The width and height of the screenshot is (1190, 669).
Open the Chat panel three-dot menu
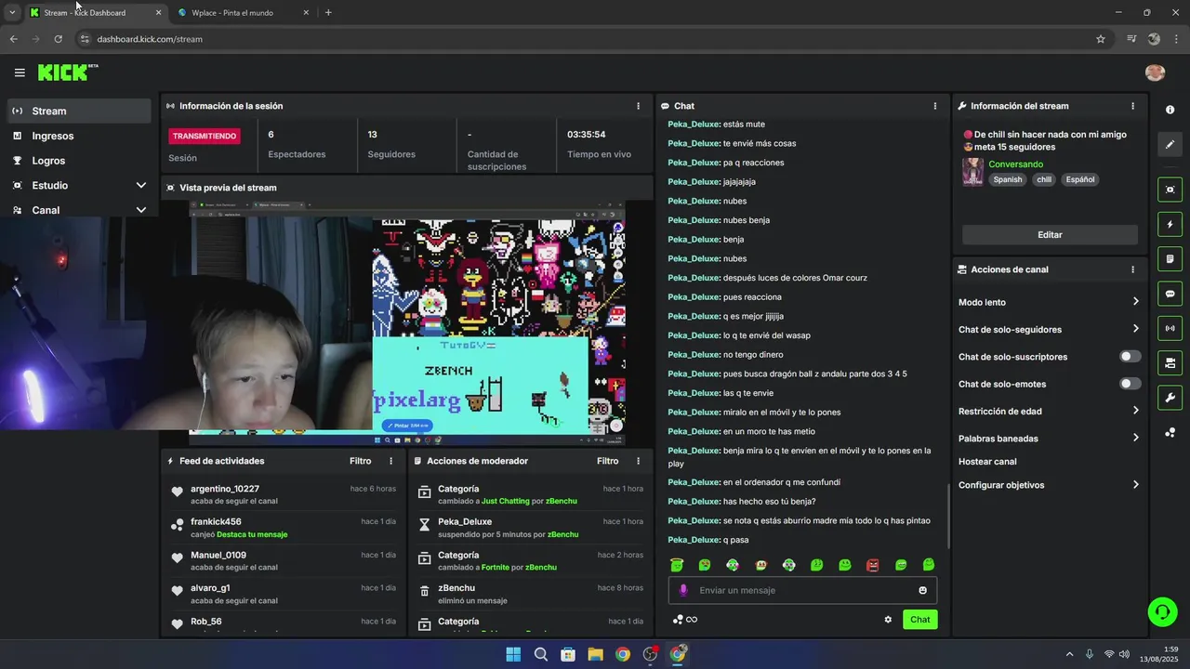(935, 106)
